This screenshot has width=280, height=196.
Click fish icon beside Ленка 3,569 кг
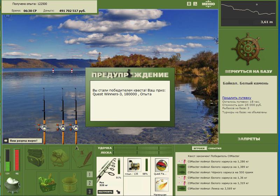pyautogui.click(x=182, y=188)
